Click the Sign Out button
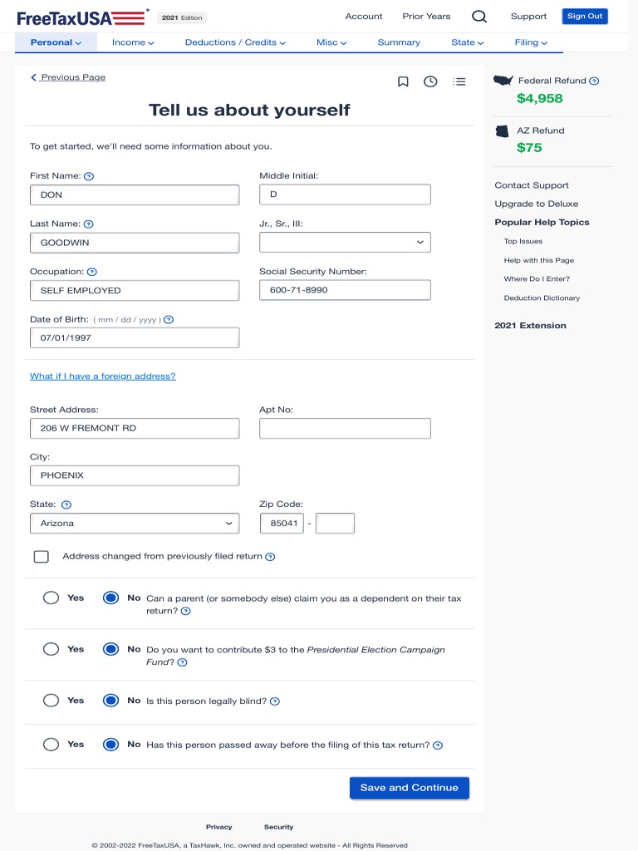 pos(585,17)
